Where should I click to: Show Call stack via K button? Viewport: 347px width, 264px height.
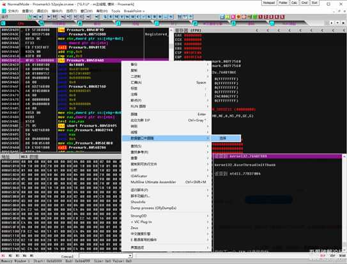[149, 17]
